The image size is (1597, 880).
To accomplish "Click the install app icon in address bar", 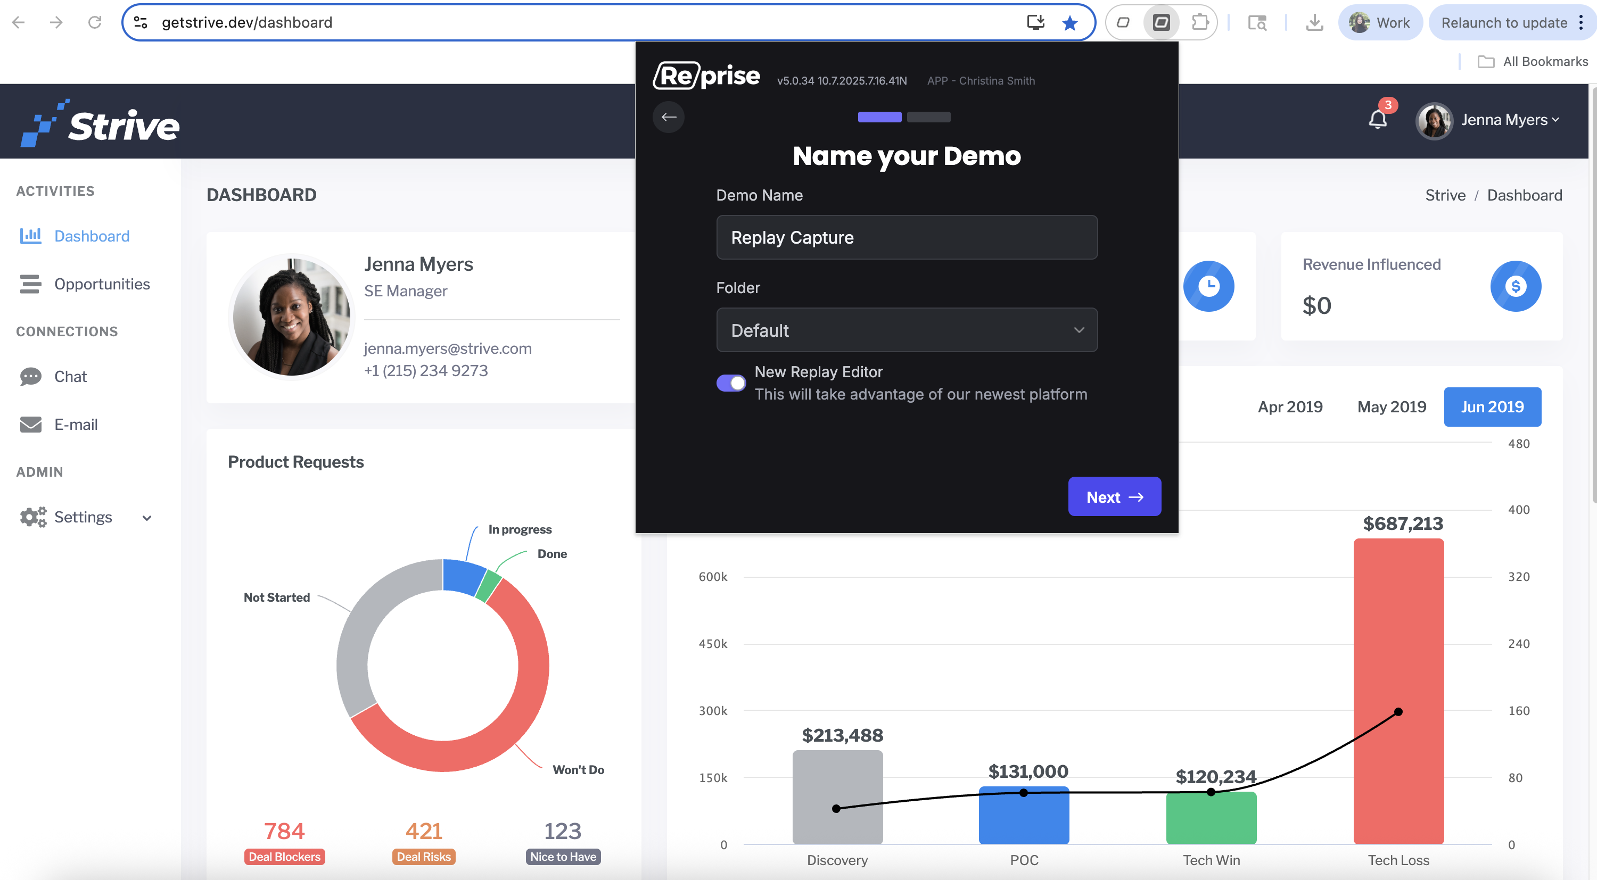I will (x=1035, y=23).
